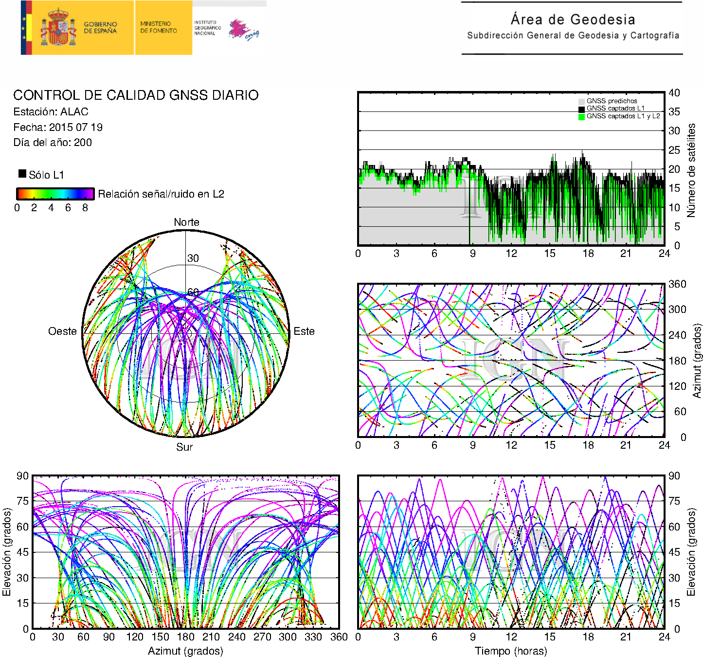
Task: Click Subdirección General de Geodesia y Cartografía text
Action: pyautogui.click(x=573, y=36)
